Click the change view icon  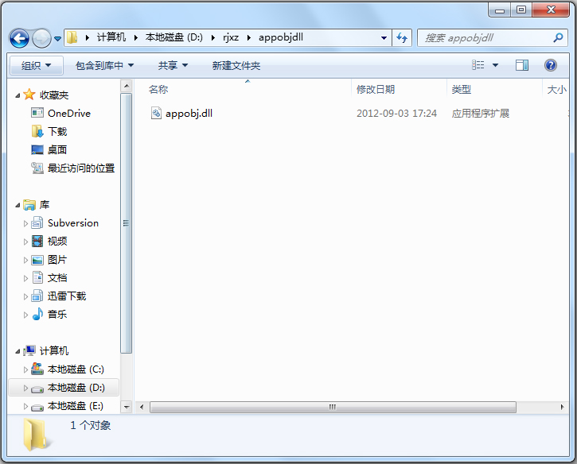pyautogui.click(x=478, y=65)
